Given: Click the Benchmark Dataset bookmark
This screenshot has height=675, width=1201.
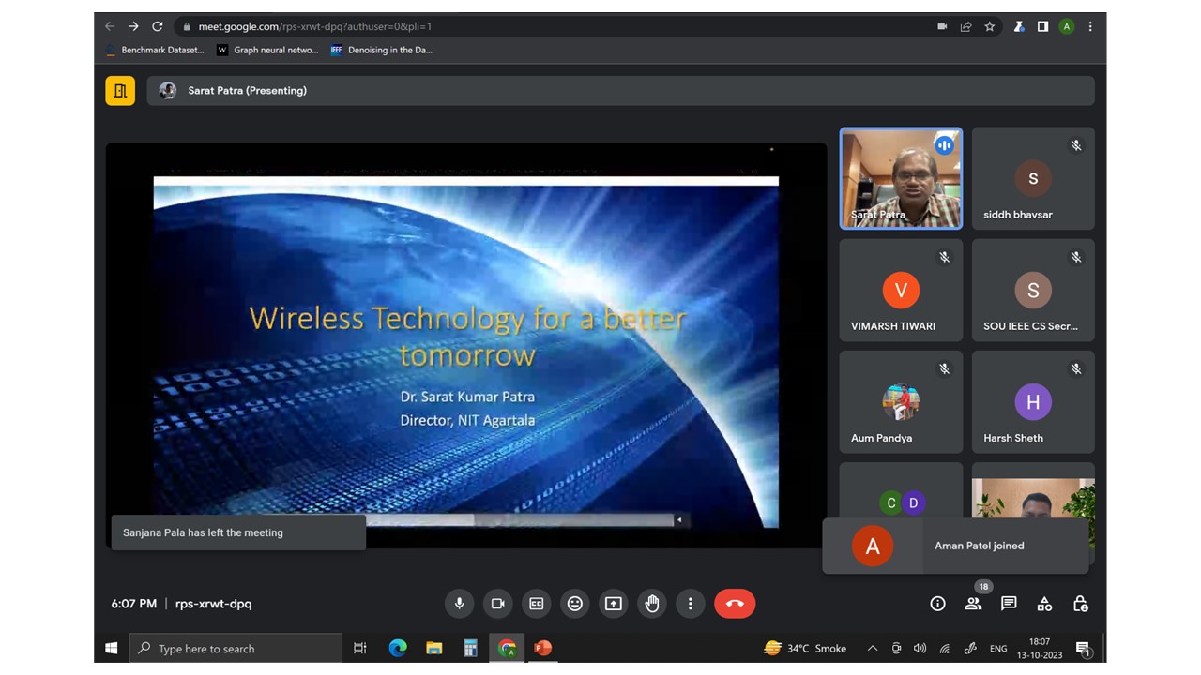Looking at the screenshot, I should [x=155, y=51].
